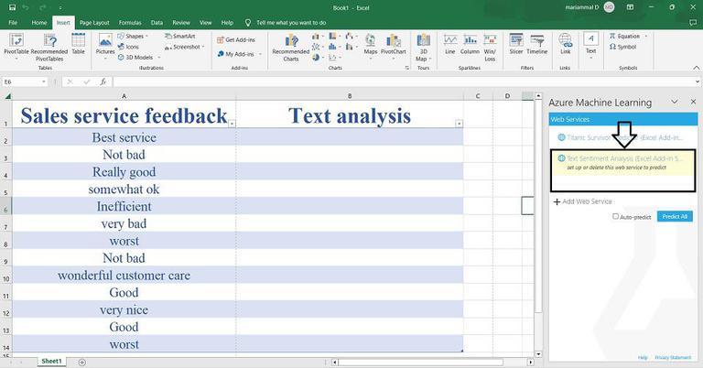Switch to the Data tab

point(157,22)
